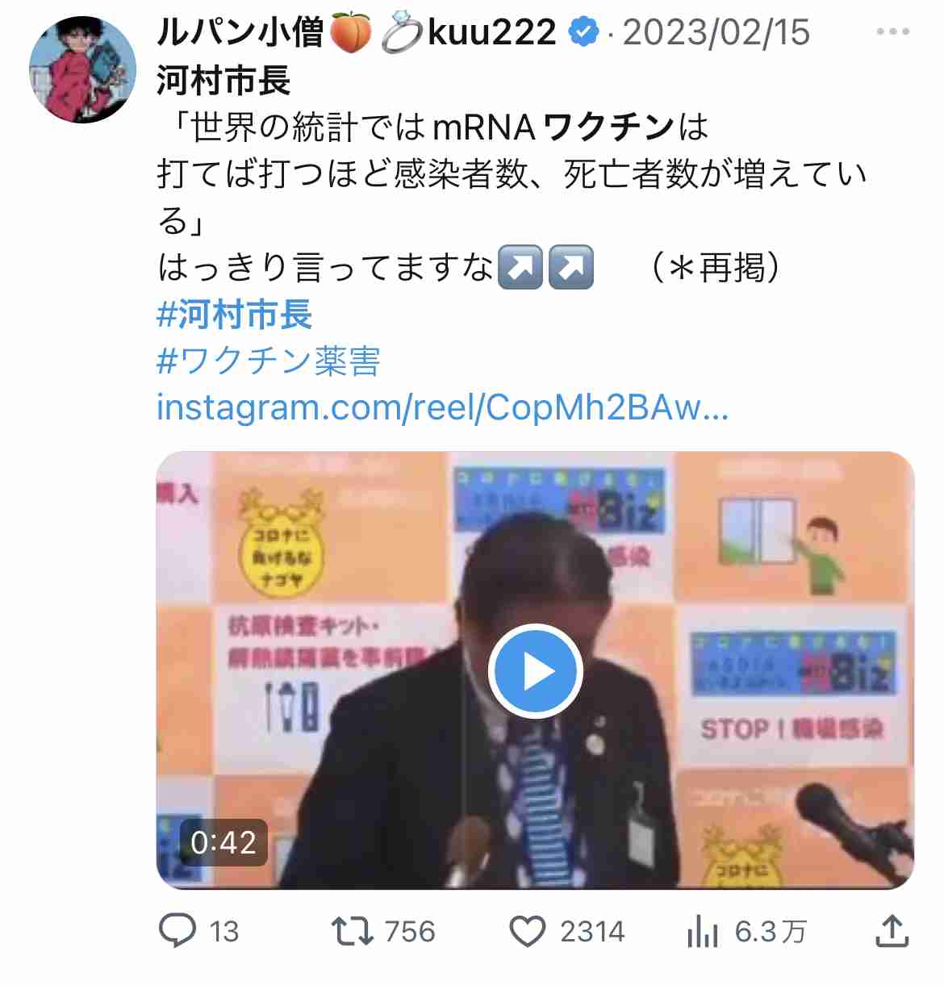Open the reply comment icon
The width and height of the screenshot is (944, 985).
(177, 930)
